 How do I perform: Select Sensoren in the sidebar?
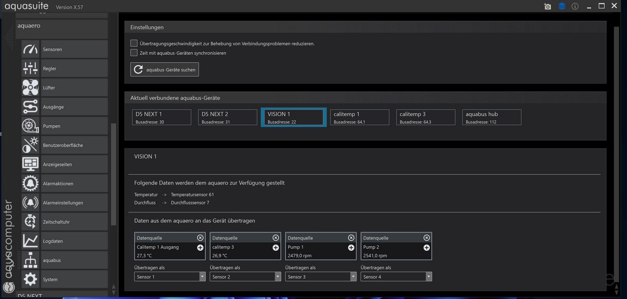tap(74, 49)
